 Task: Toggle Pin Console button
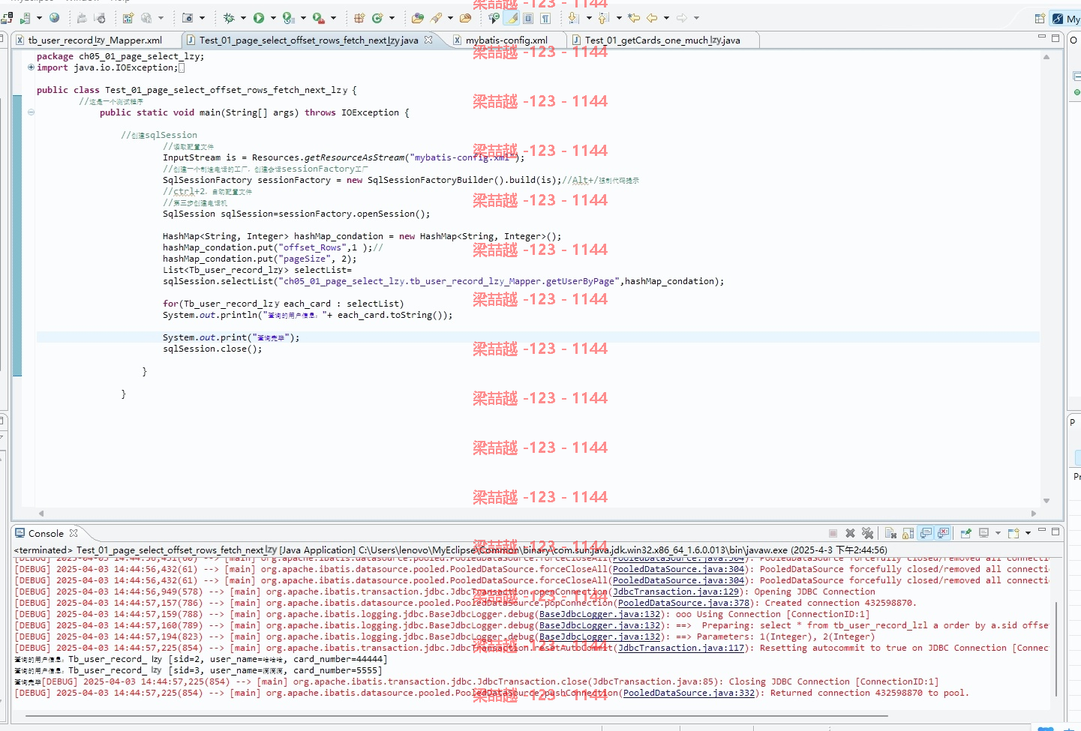coord(965,533)
